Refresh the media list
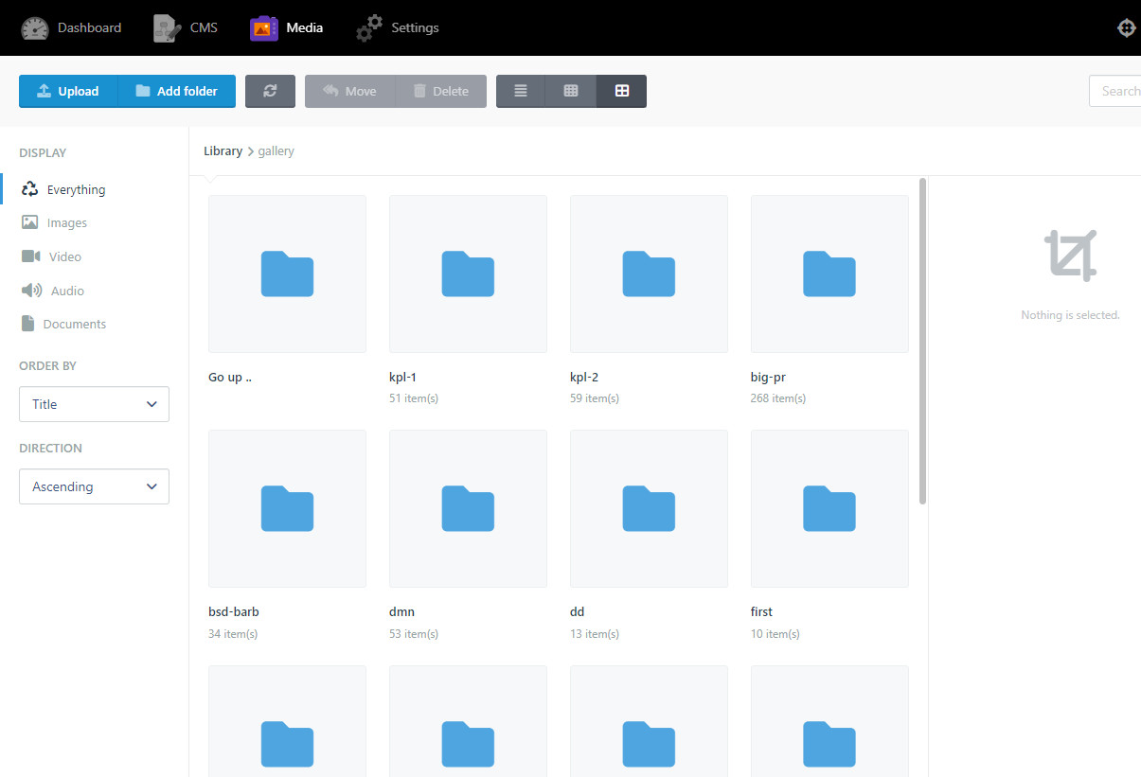1141x777 pixels. [x=270, y=91]
